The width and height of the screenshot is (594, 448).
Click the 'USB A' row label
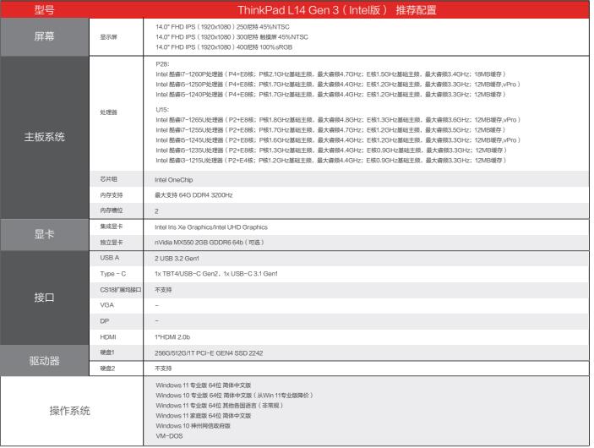point(110,258)
